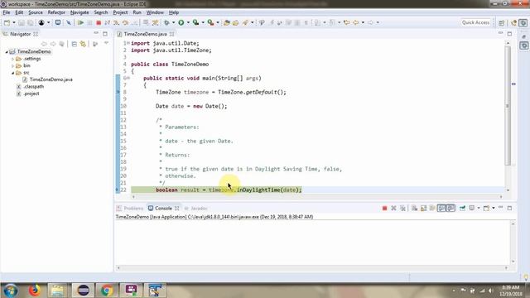Click the New file toolbar icon

(7, 22)
